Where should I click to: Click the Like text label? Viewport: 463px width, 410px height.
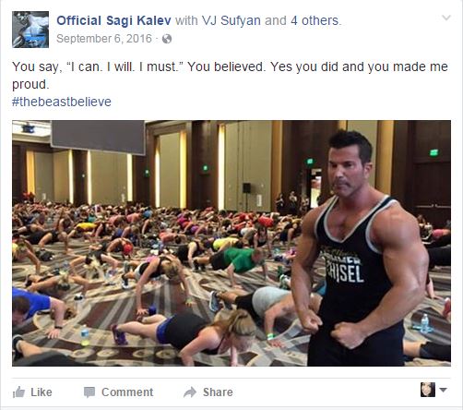(x=42, y=392)
